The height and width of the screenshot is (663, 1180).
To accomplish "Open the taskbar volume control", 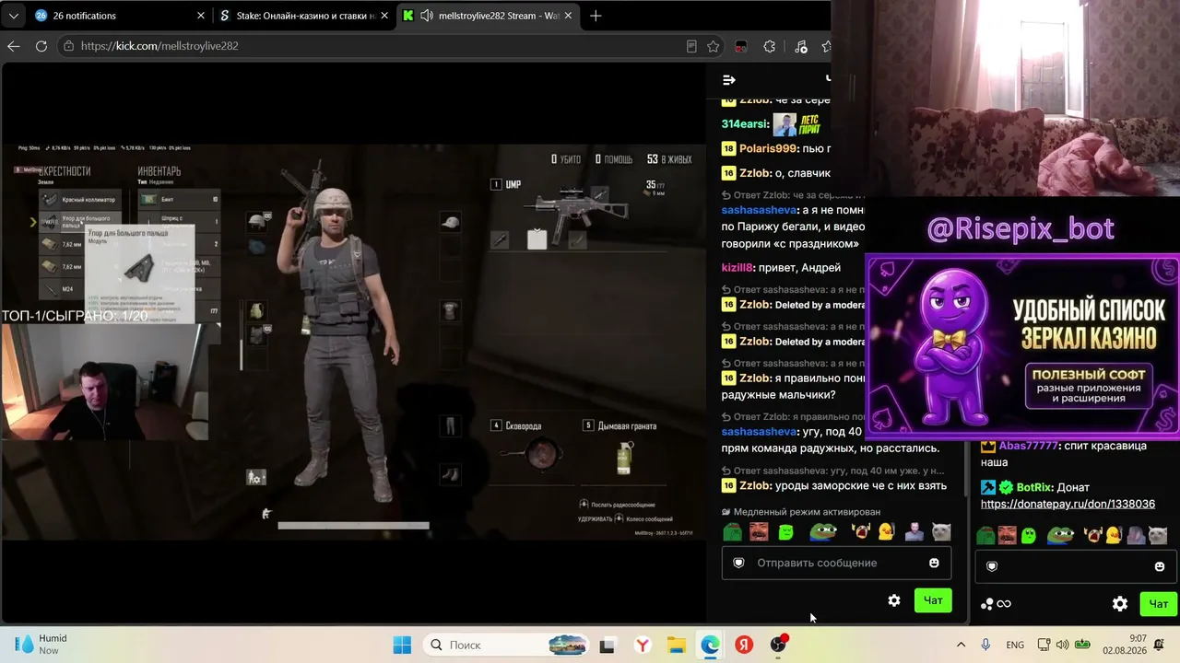I will coord(1063,645).
